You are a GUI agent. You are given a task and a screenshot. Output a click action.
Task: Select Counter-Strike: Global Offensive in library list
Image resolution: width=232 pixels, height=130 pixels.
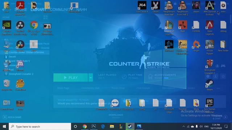[25, 52]
